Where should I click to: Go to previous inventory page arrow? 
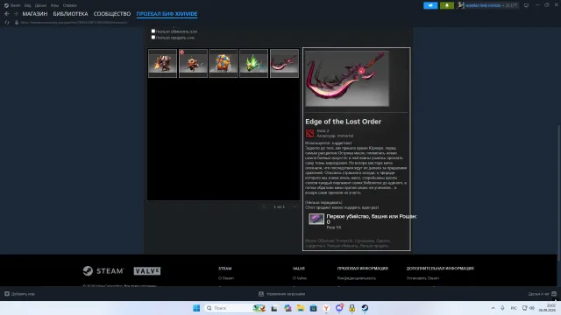[264, 206]
